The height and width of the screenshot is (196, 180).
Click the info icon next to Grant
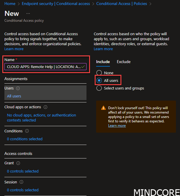click(x=18, y=163)
